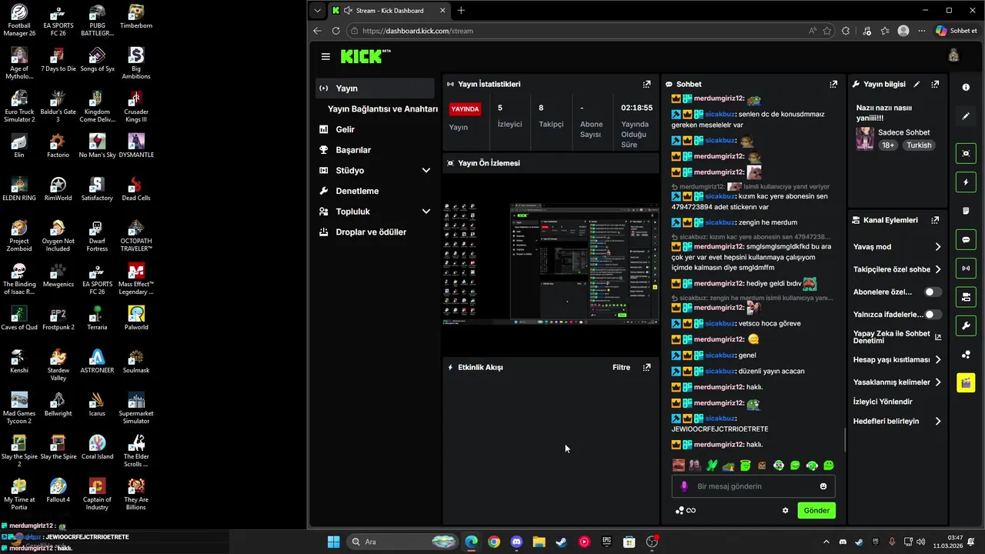Expand the Topluluk menu section
985x554 pixels.
pyautogui.click(x=426, y=212)
